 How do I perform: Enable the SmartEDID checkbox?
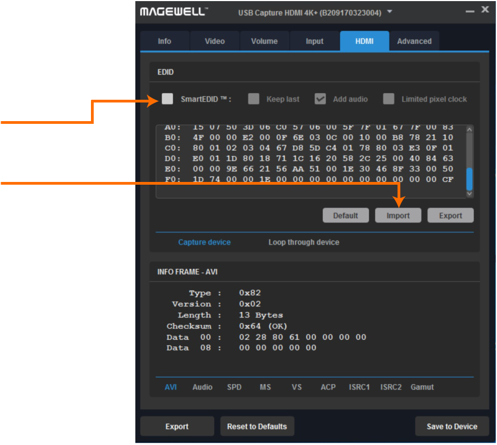pyautogui.click(x=168, y=99)
